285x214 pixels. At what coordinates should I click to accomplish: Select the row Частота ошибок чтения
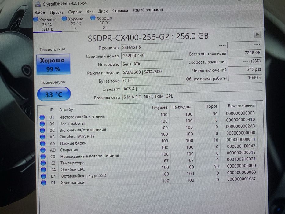(x=148, y=115)
